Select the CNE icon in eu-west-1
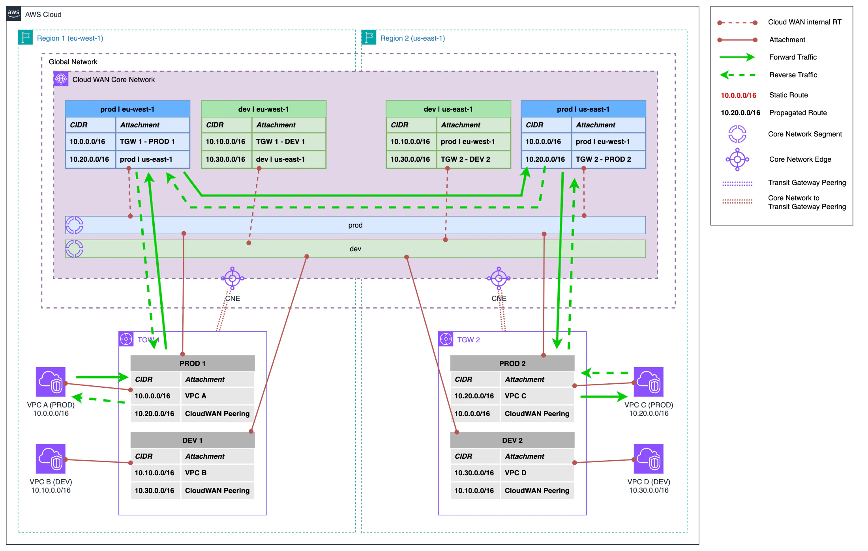The height and width of the screenshot is (551, 868). point(232,278)
